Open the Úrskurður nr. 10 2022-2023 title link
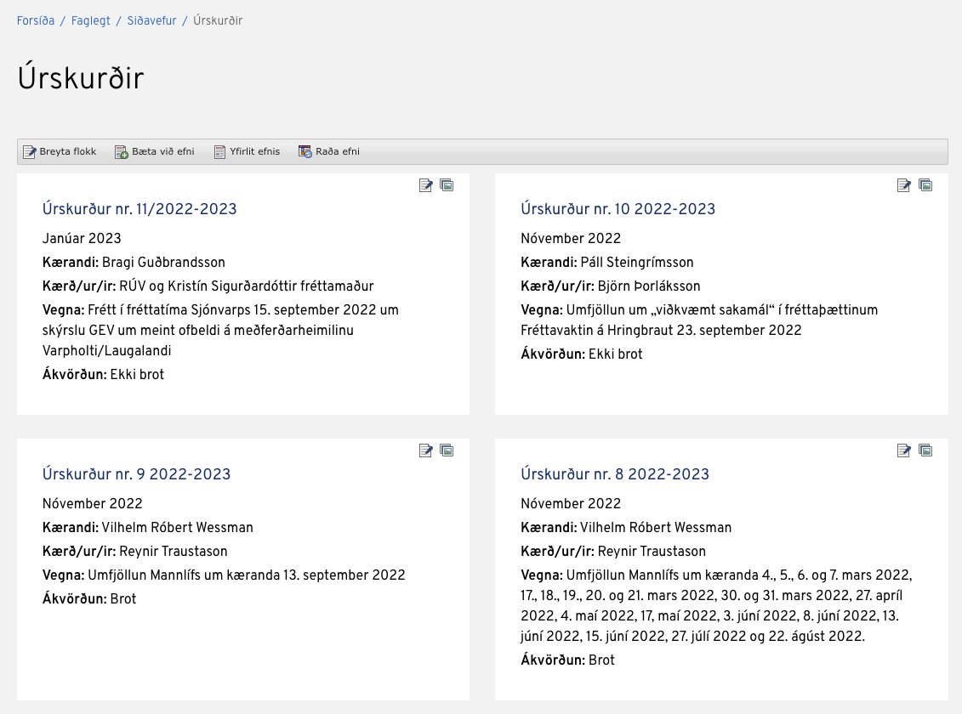This screenshot has width=962, height=714. coord(618,209)
